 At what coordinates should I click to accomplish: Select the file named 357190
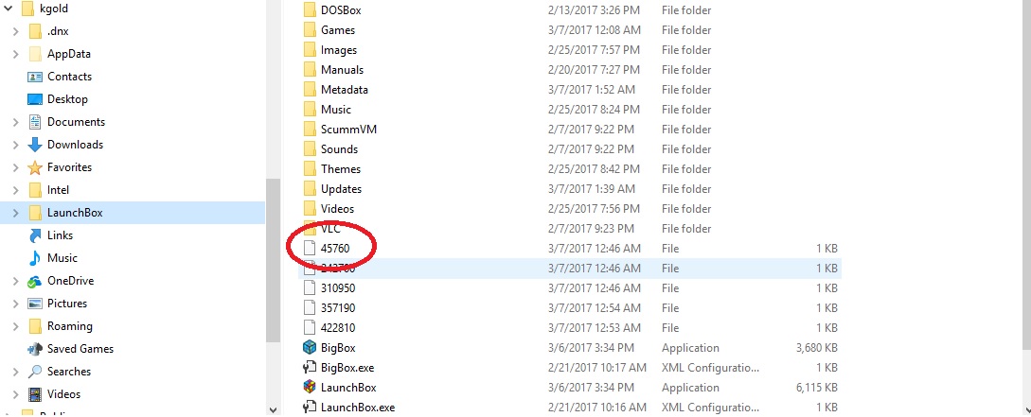pyautogui.click(x=338, y=308)
